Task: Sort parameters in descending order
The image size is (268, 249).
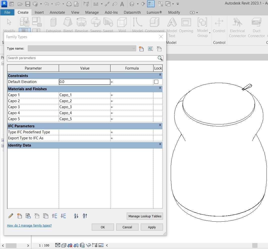Action: [85, 216]
